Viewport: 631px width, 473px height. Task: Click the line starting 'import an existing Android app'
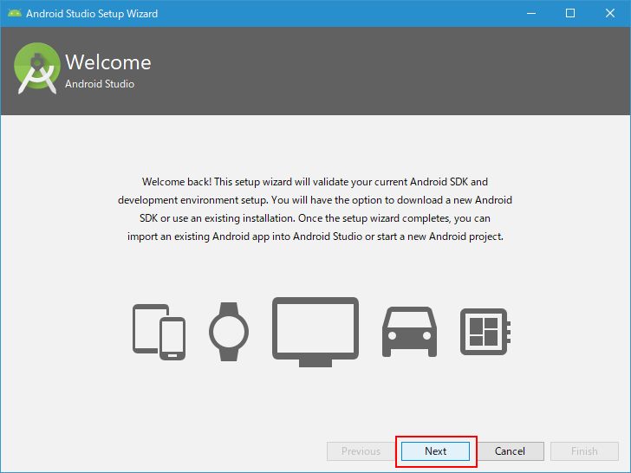click(315, 236)
